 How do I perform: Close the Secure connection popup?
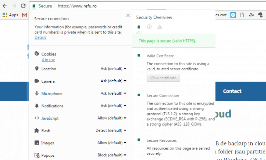coord(128,15)
